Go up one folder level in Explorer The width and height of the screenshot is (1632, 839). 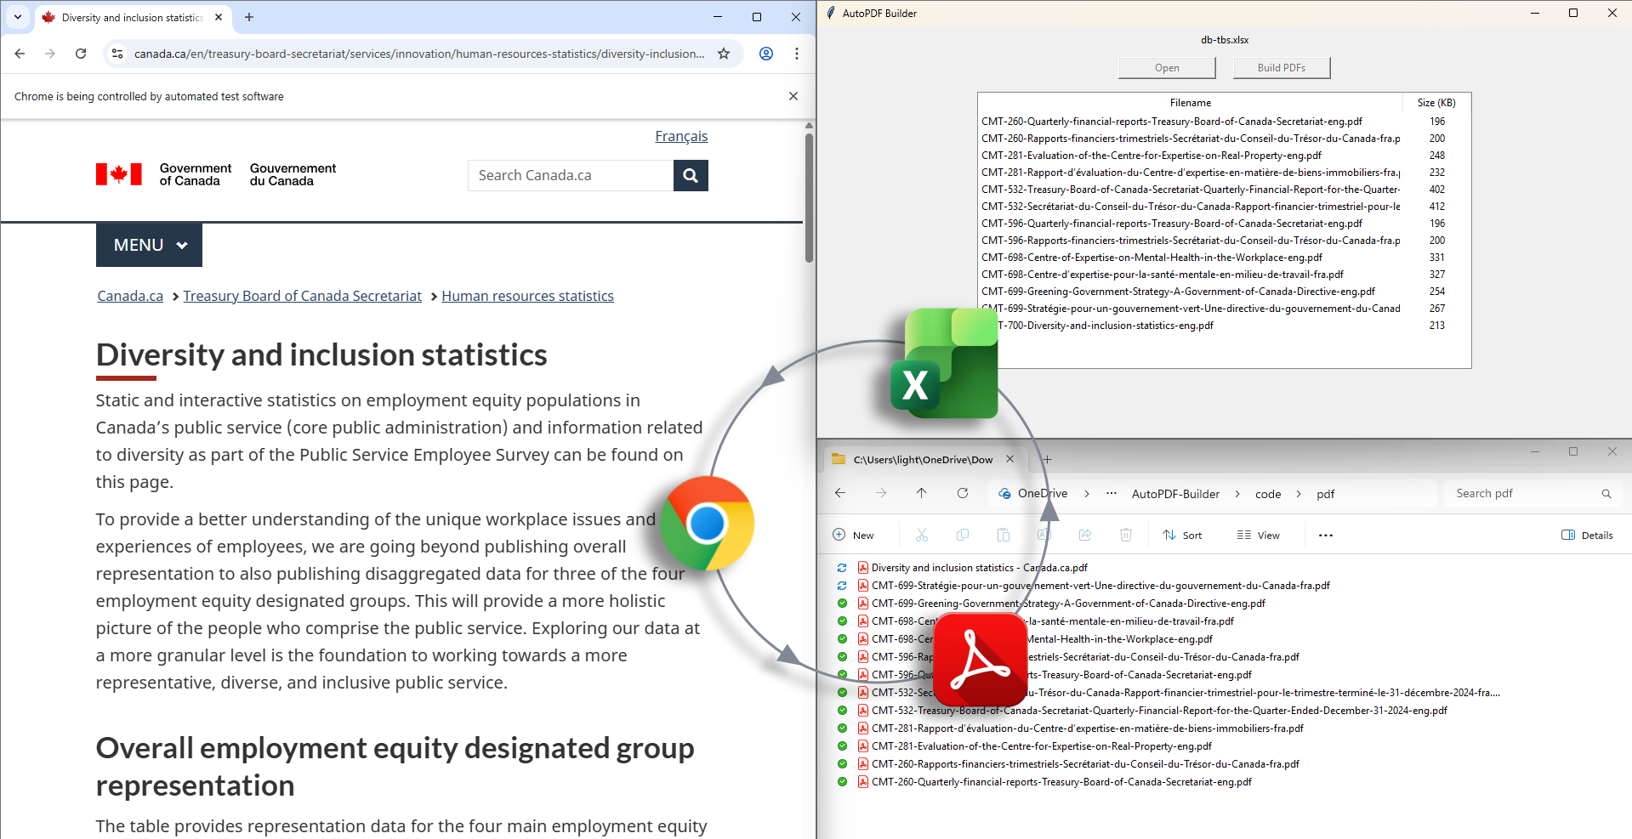921,493
